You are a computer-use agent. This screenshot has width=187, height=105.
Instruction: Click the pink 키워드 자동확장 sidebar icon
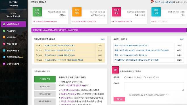coord(4,44)
